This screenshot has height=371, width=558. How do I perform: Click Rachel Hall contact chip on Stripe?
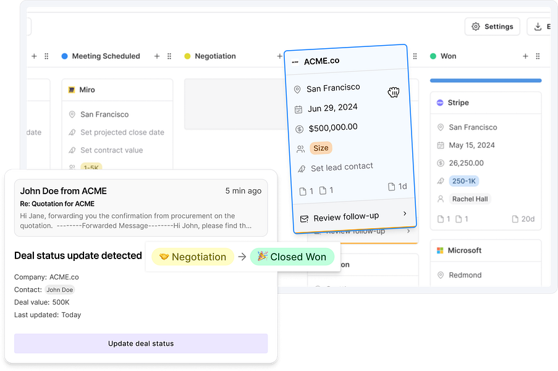470,199
